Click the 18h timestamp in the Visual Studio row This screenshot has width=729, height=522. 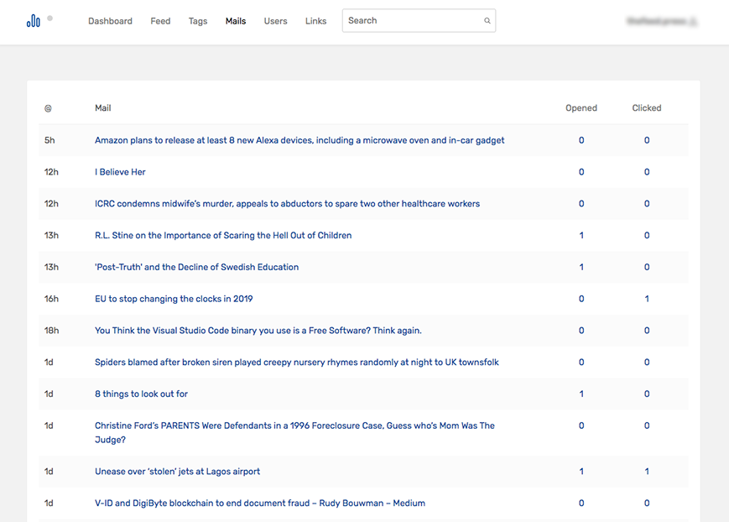point(52,331)
